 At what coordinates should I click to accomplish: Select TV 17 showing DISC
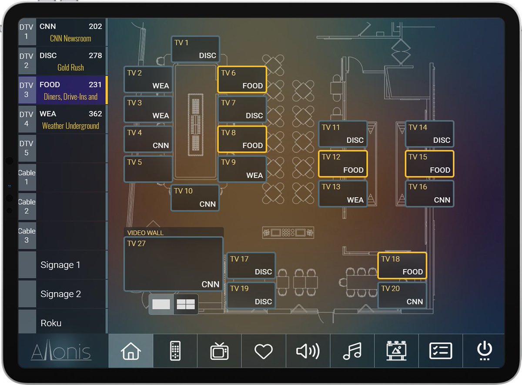251,265
